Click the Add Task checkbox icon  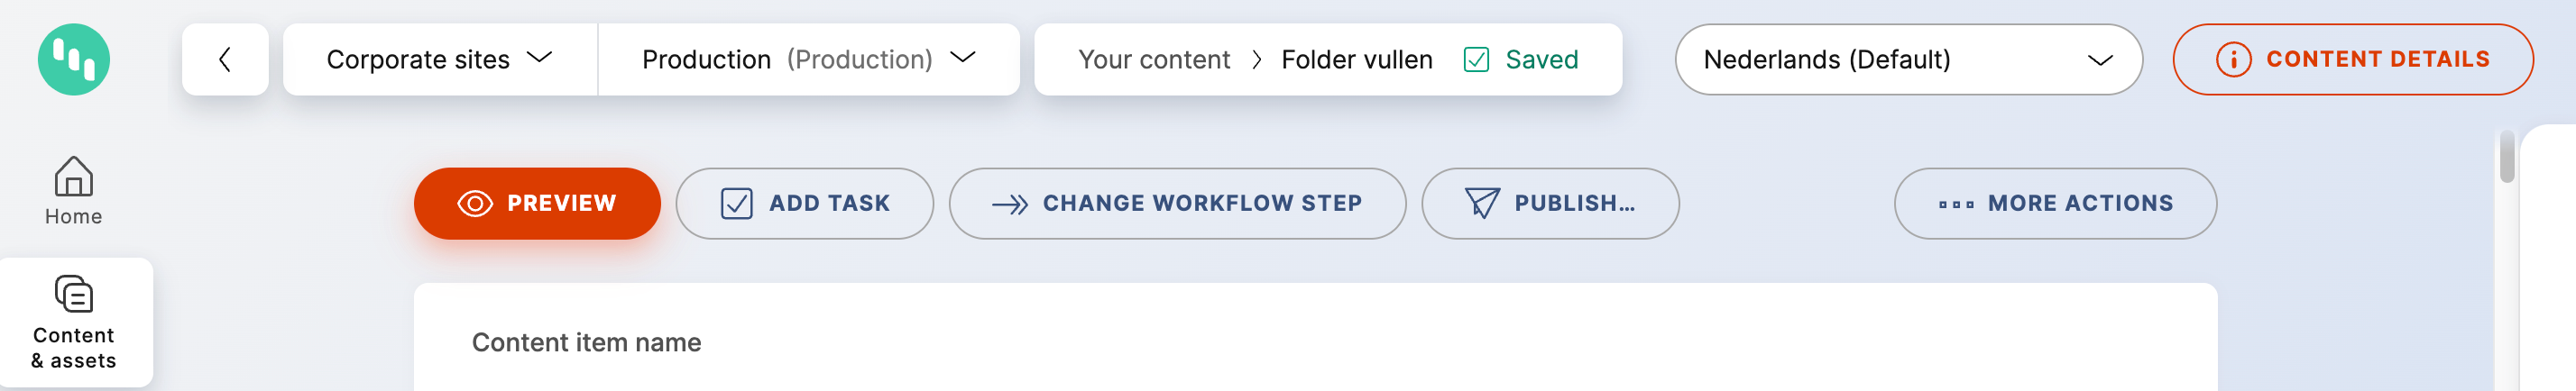[x=736, y=204]
